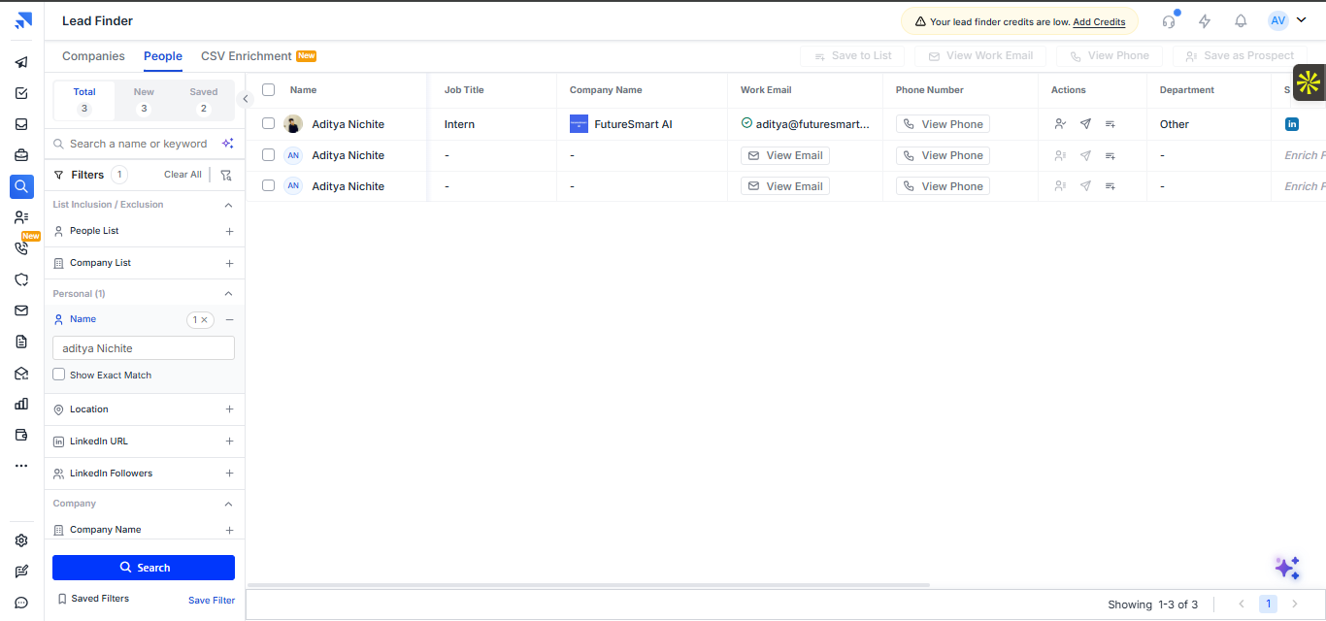Open the briefcase icon in sidebar
The height and width of the screenshot is (621, 1326).
pos(21,155)
